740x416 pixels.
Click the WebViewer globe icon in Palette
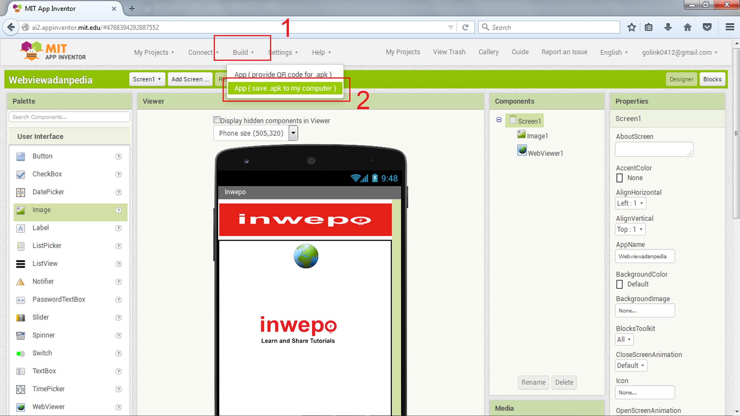point(20,407)
